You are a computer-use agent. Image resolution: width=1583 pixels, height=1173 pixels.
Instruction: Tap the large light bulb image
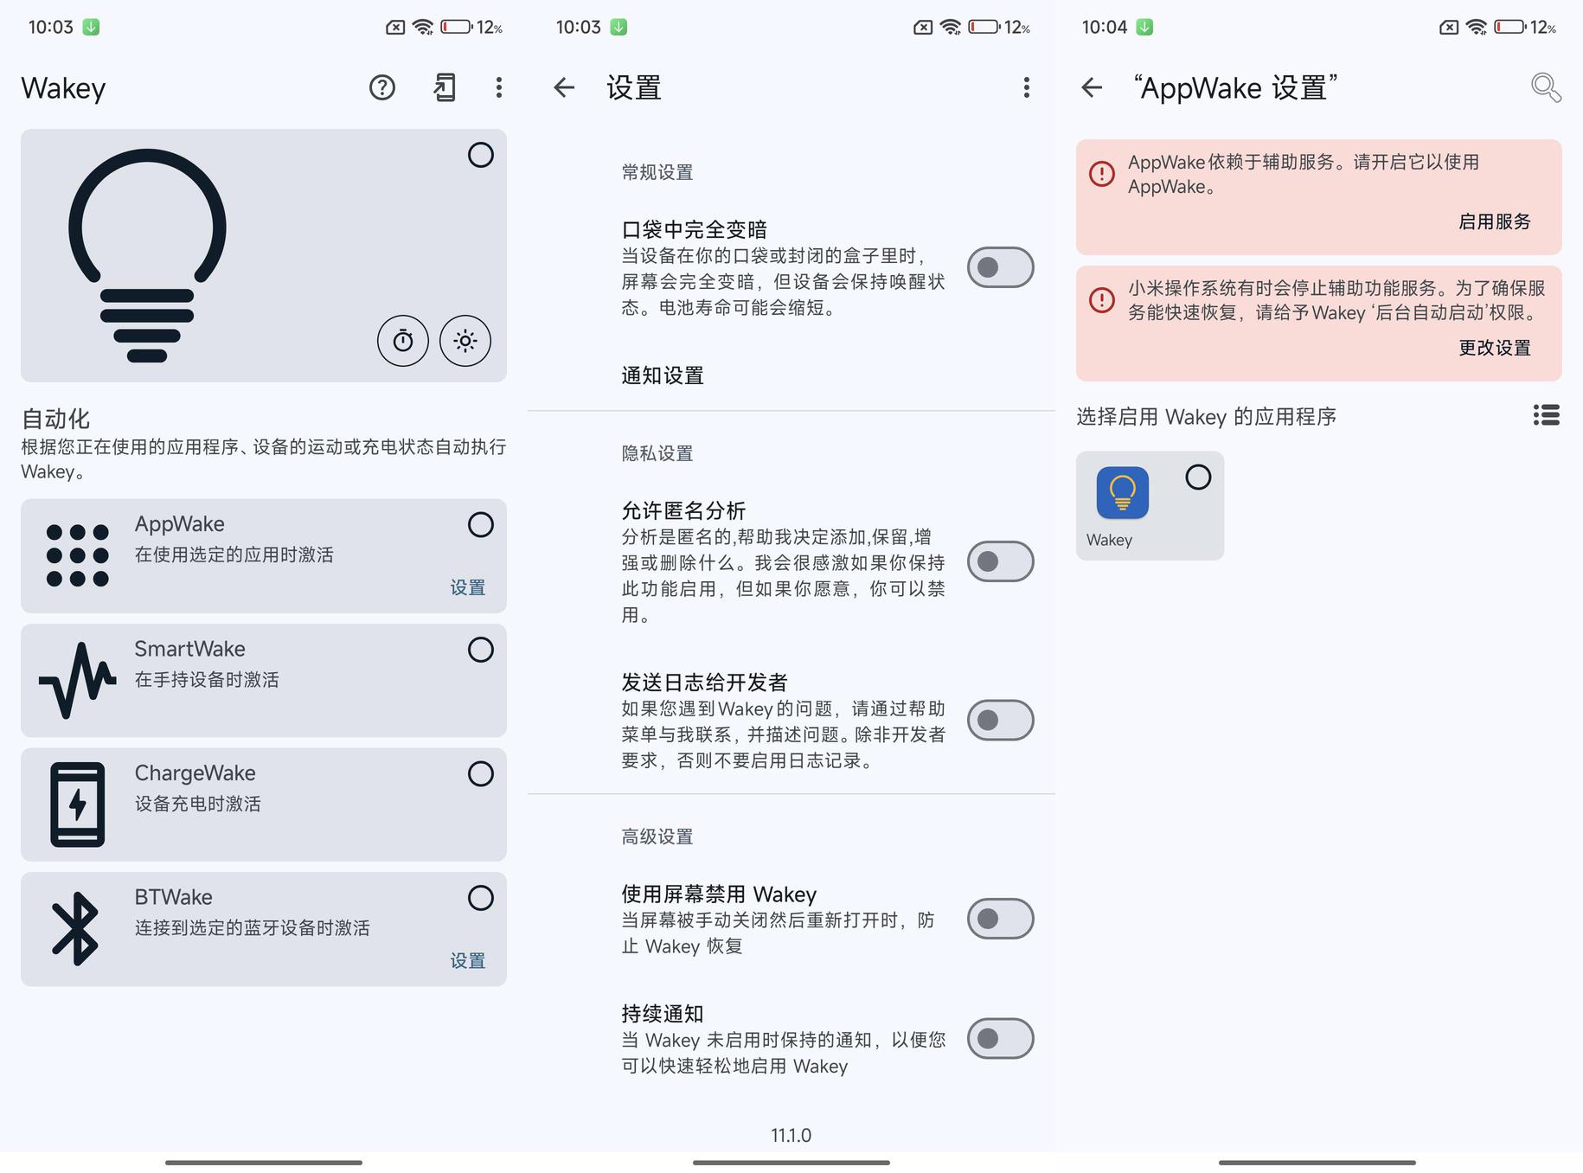point(147,255)
